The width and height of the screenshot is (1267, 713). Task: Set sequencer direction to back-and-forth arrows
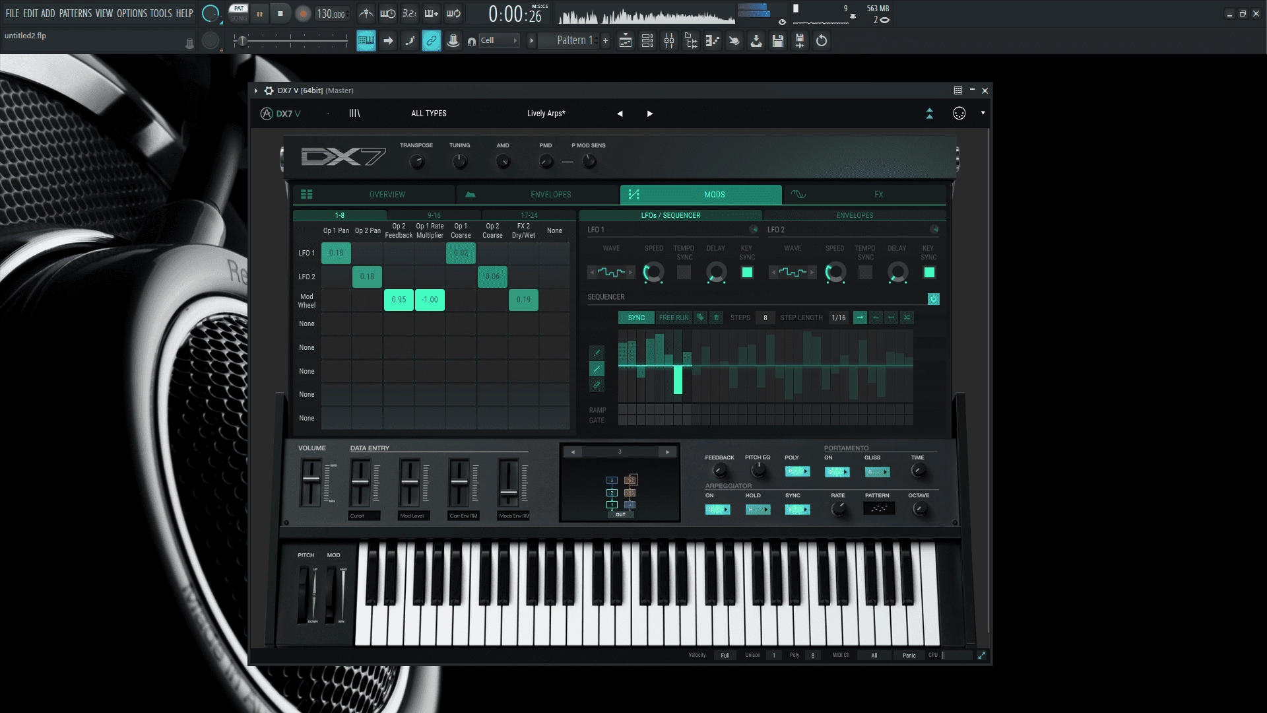tap(891, 318)
